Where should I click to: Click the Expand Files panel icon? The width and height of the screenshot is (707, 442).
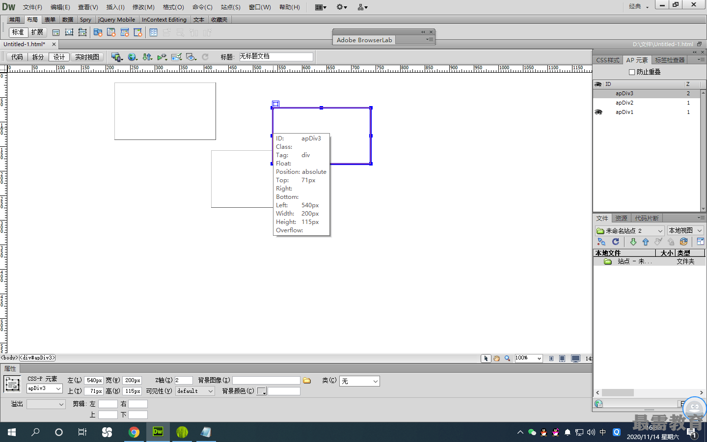(x=700, y=242)
